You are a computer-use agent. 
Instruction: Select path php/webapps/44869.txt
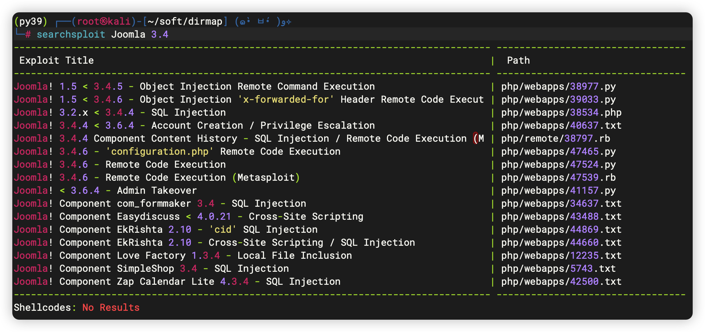tap(561, 230)
